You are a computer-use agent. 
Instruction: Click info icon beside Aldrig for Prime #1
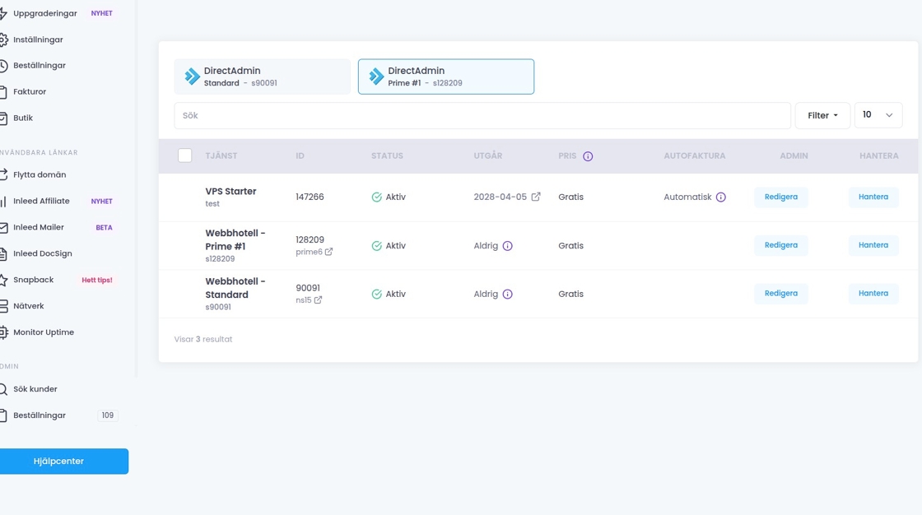click(507, 246)
